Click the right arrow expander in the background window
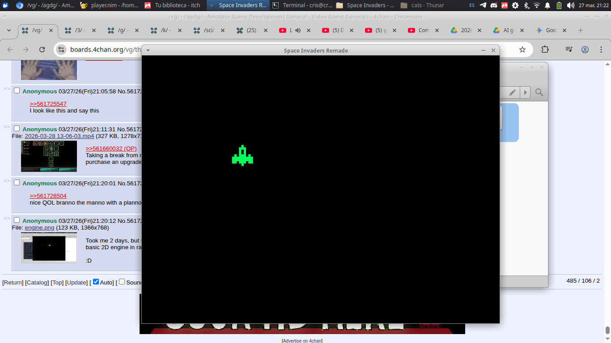 pyautogui.click(x=525, y=92)
